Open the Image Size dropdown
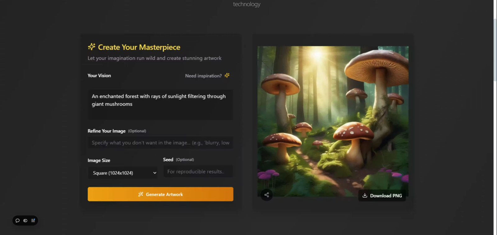 pos(123,173)
